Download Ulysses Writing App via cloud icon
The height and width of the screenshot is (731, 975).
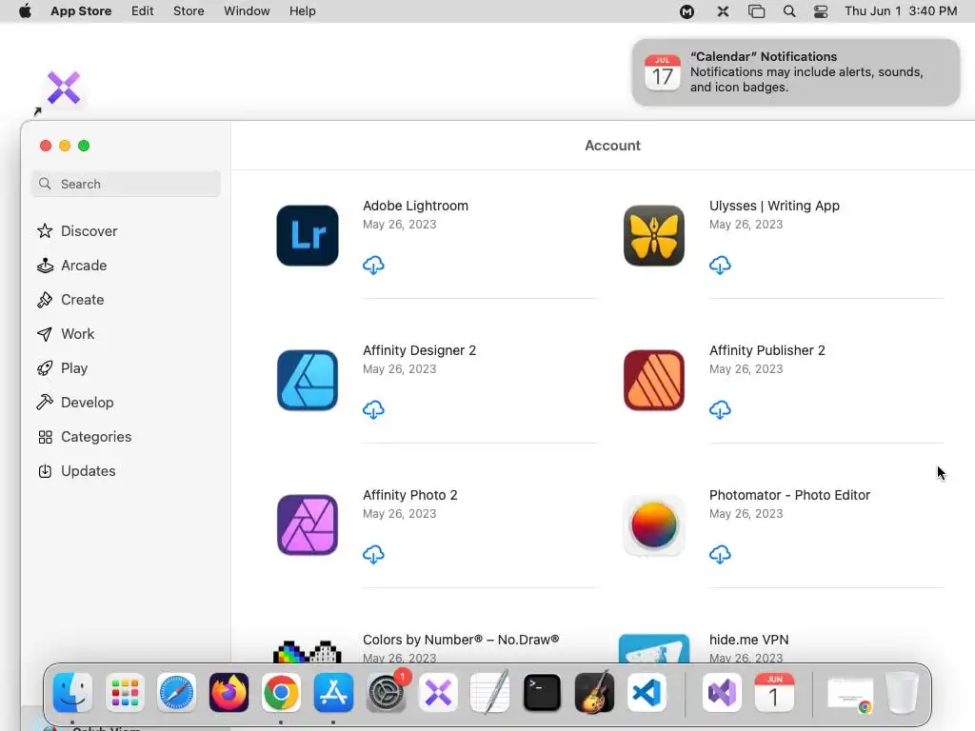pos(720,265)
